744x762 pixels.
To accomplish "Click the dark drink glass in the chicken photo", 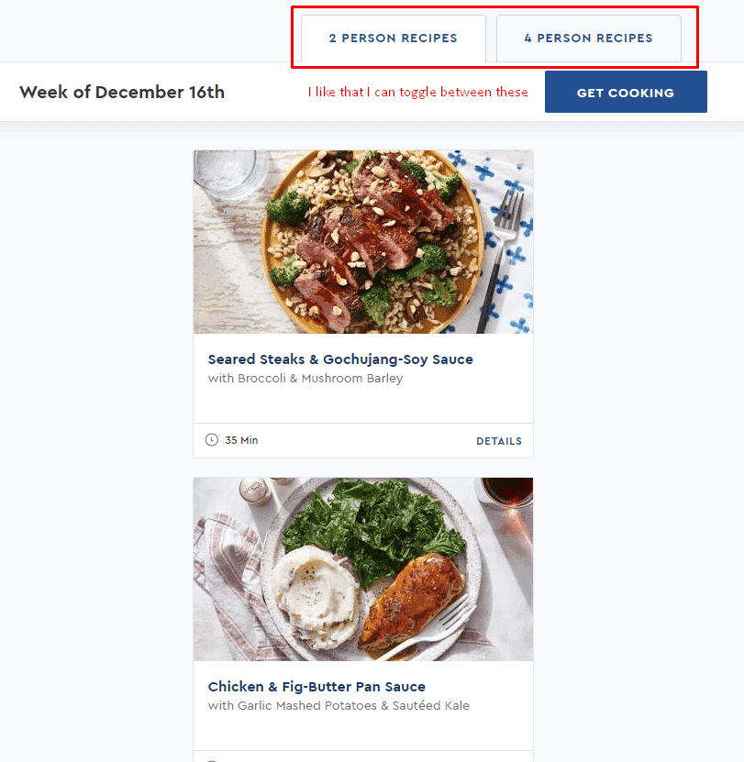I will (506, 492).
